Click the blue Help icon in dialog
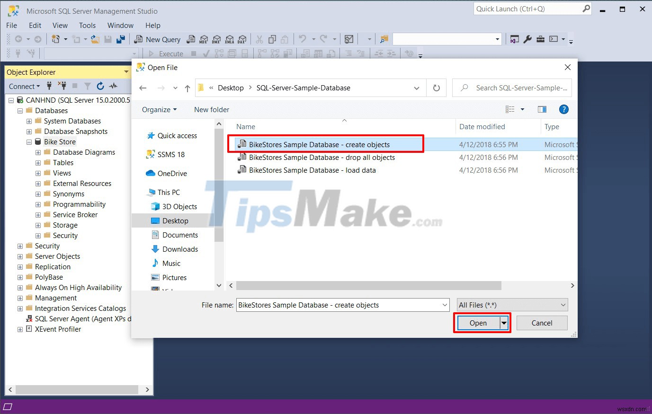 pos(564,109)
